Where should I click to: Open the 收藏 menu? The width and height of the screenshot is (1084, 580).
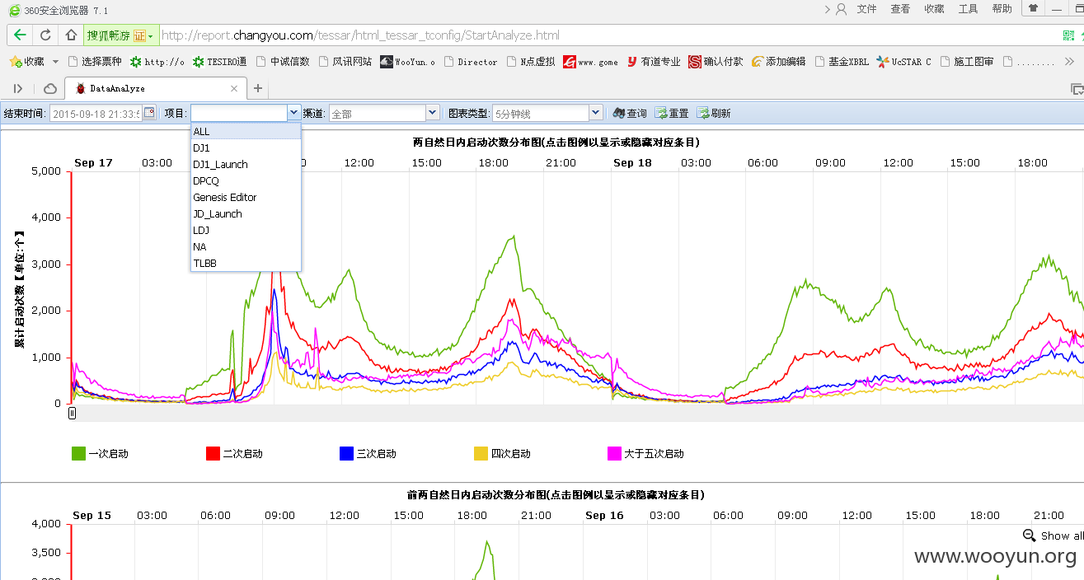click(934, 9)
